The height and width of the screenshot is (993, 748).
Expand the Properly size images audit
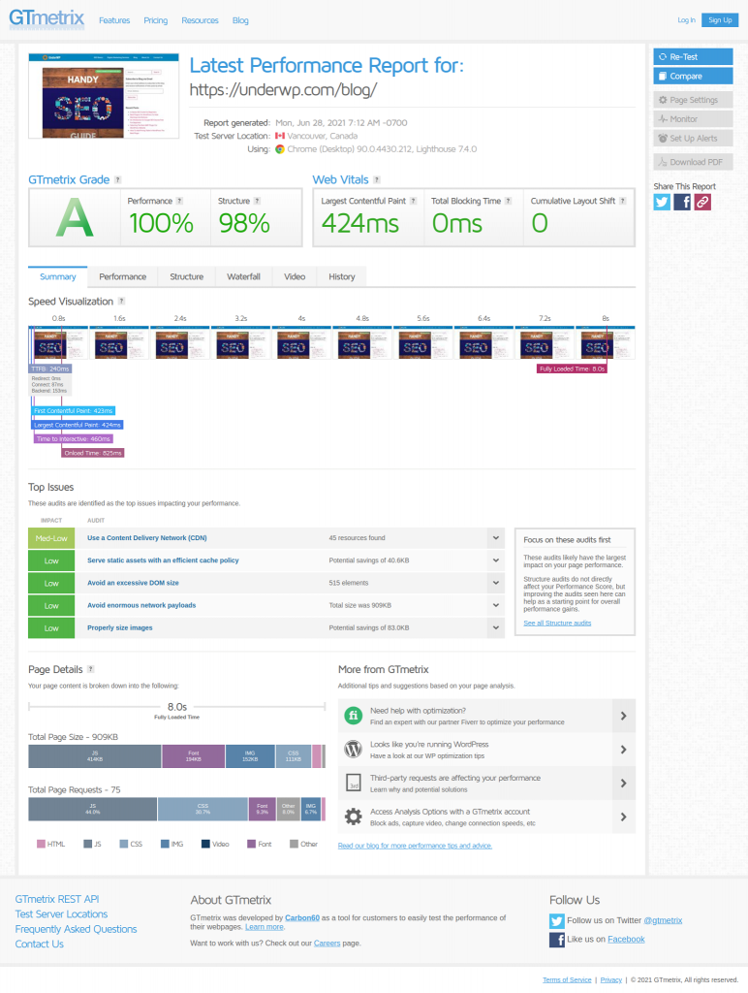coord(496,627)
